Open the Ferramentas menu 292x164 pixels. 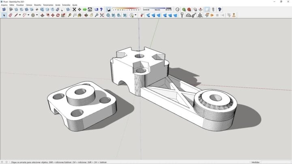(48, 5)
